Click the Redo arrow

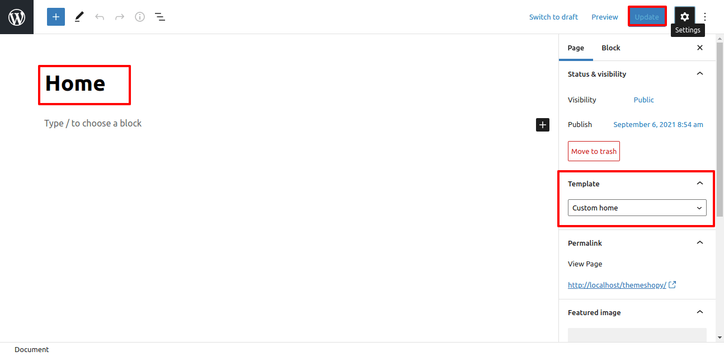(120, 17)
